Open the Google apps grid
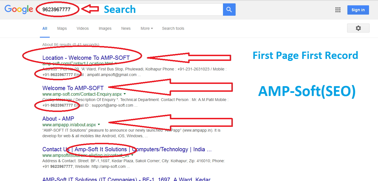The height and width of the screenshot is (181, 378). pyautogui.click(x=338, y=10)
